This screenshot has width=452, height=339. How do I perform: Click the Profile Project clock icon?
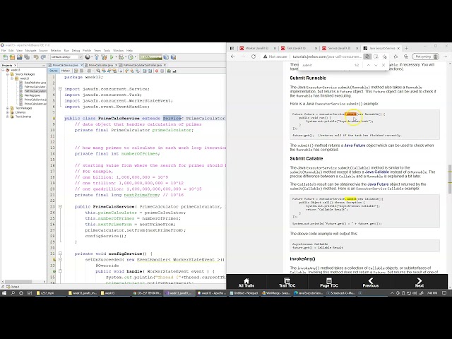pos(130,57)
